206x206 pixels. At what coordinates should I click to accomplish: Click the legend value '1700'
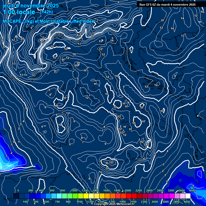112,202
